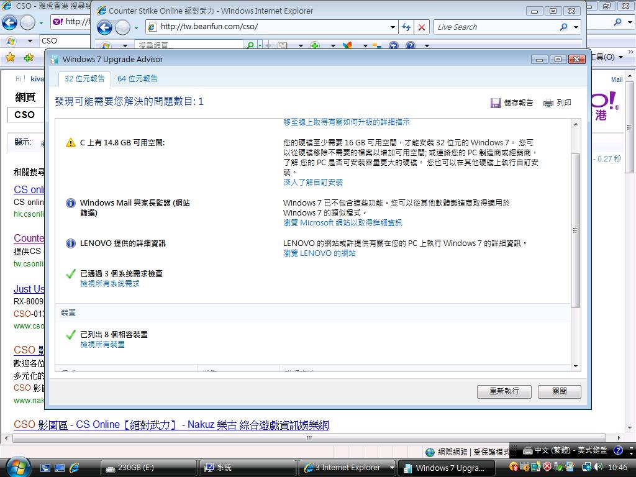Click the report scrollbar up arrow
This screenshot has width=636, height=477.
tap(576, 124)
